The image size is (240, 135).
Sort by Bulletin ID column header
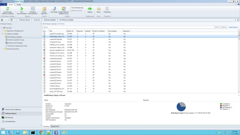pyautogui.click(x=71, y=31)
